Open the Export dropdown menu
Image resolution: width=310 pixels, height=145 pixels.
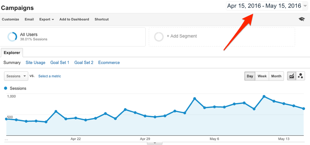tap(47, 19)
